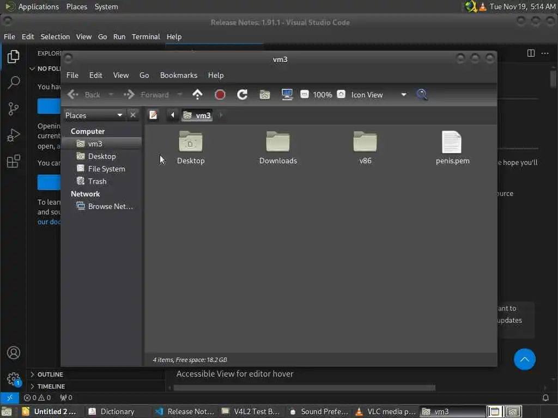Screen dimensions: 558x418
Task: Click the network tray icon in top panel
Action: click(x=470, y=7)
